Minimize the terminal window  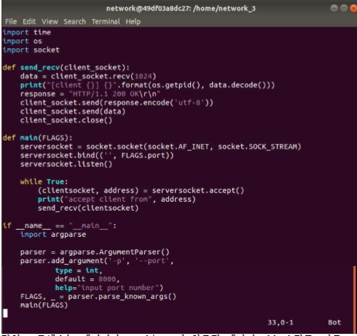click(334, 8)
